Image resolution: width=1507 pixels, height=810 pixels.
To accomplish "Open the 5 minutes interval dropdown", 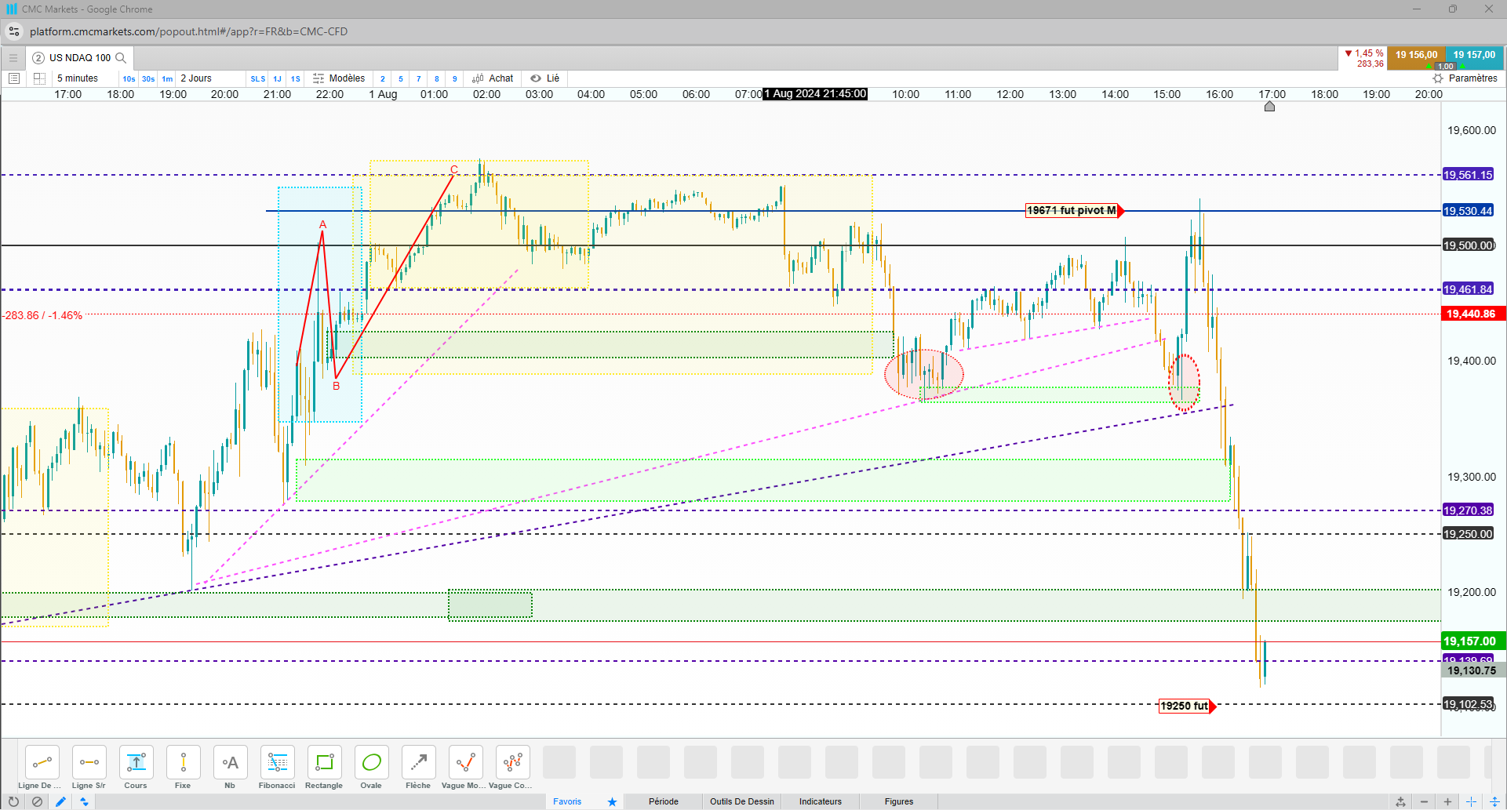I will coord(78,78).
